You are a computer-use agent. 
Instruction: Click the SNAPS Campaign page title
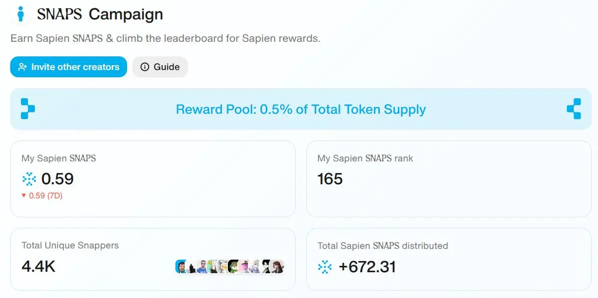[100, 14]
